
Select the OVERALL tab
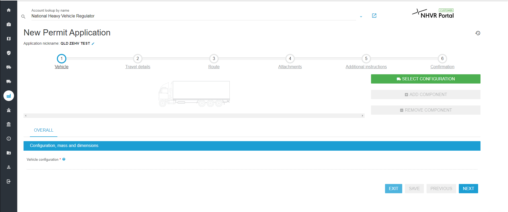click(x=44, y=130)
